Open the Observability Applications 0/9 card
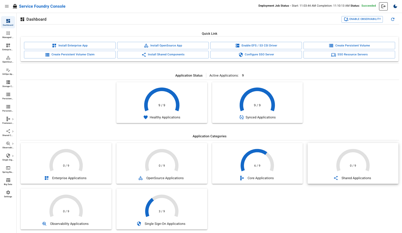Viewport: 402px width, 233px height. tap(66, 209)
